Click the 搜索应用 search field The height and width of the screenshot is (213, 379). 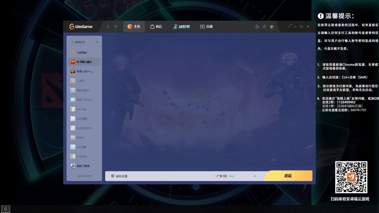coord(81,42)
